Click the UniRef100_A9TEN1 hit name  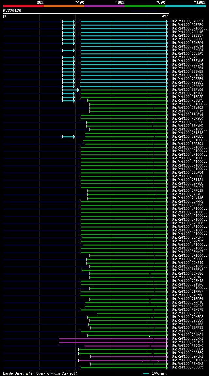(187, 75)
